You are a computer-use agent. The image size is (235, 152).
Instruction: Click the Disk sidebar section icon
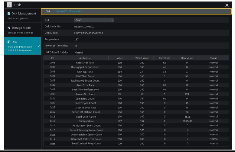9,42
